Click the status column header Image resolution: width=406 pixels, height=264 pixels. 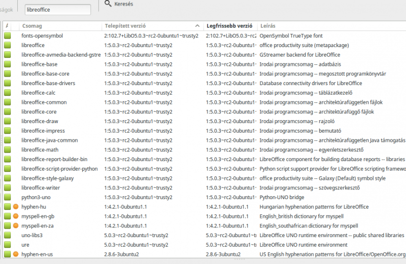point(7,26)
